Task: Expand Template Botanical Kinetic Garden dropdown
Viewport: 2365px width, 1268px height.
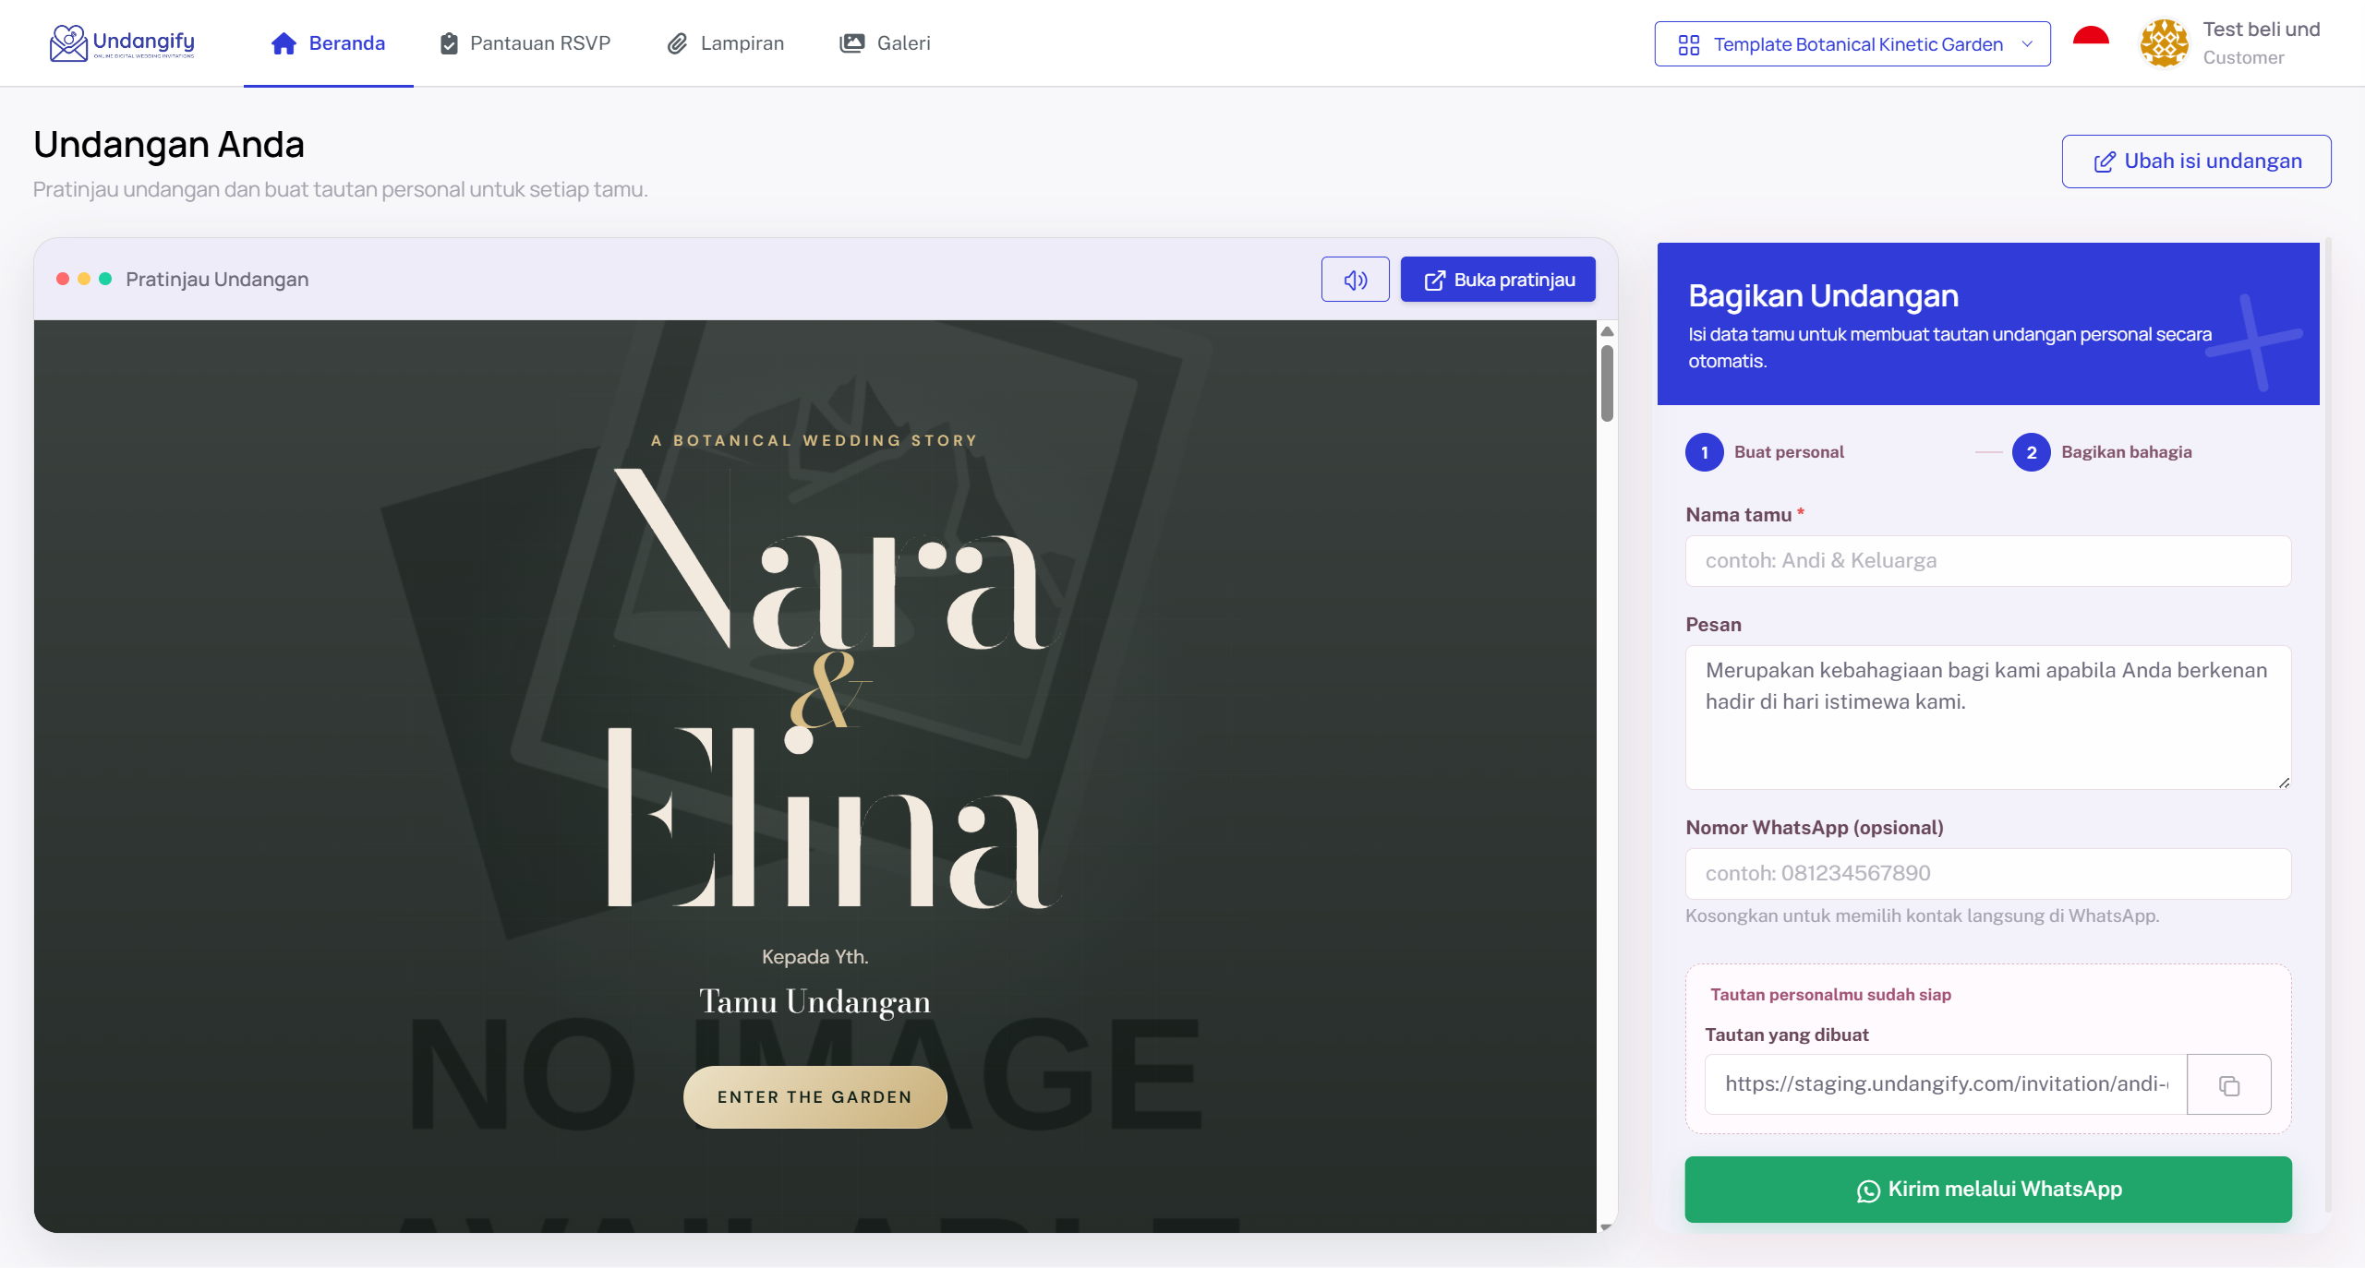Action: (1852, 44)
